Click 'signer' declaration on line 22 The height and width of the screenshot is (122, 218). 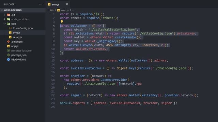[76, 95]
